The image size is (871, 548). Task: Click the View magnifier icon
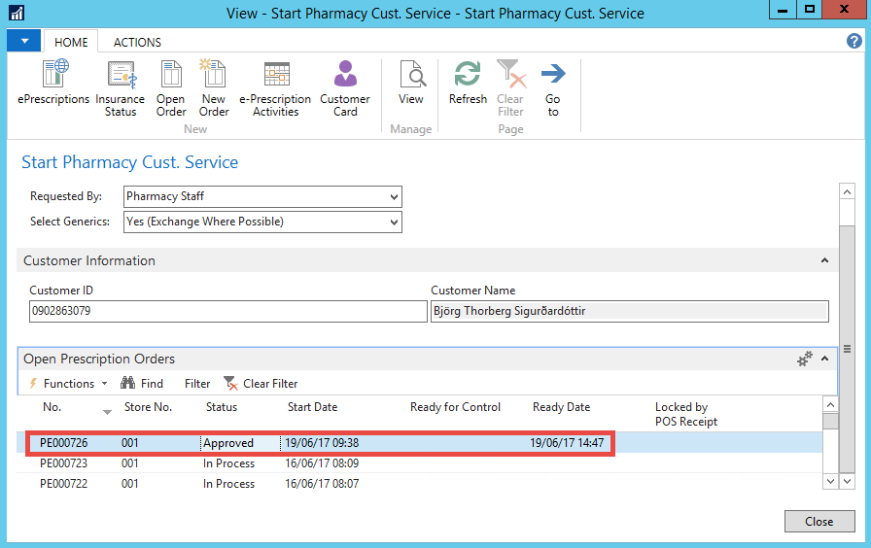pyautogui.click(x=411, y=76)
